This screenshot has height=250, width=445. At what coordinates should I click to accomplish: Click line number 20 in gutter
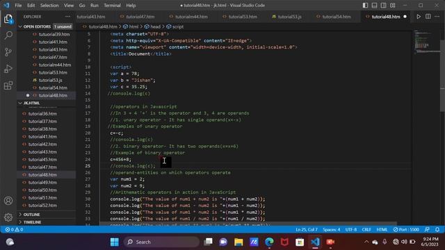click(88, 133)
